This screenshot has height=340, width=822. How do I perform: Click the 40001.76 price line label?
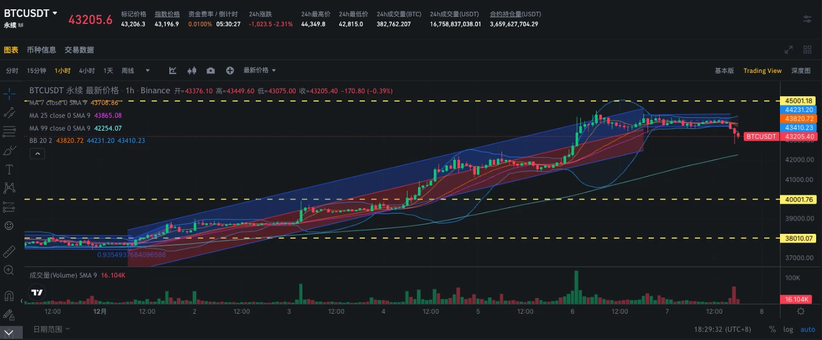[x=798, y=199]
